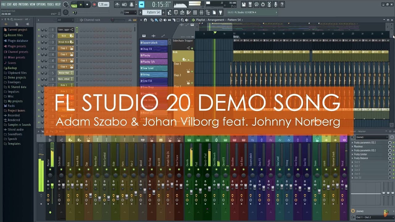Click the countdown before recording icon
The image size is (395, 222).
pyautogui.click(x=124, y=5)
